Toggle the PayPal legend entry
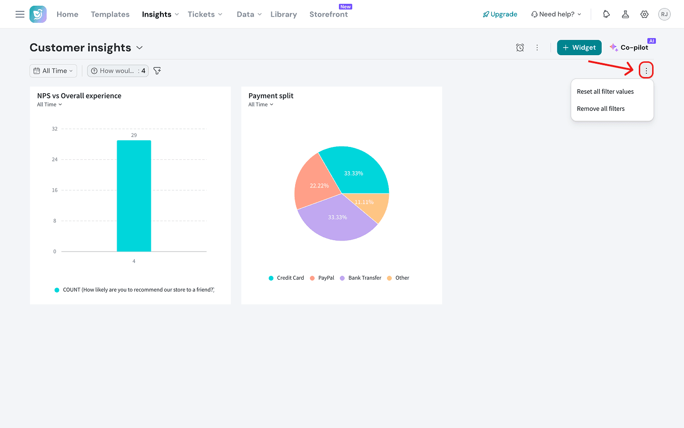Viewport: 684px width, 428px height. point(322,278)
